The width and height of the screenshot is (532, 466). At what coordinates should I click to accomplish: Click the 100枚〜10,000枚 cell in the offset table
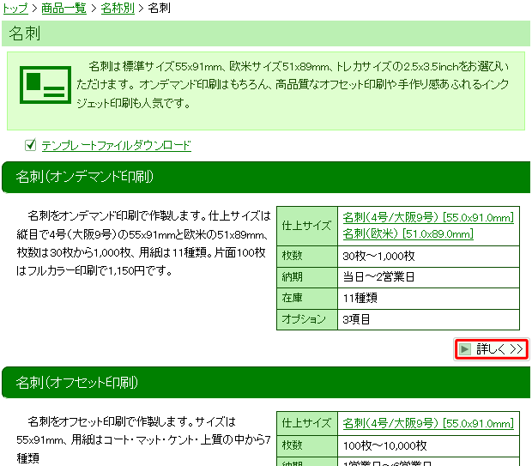384,445
